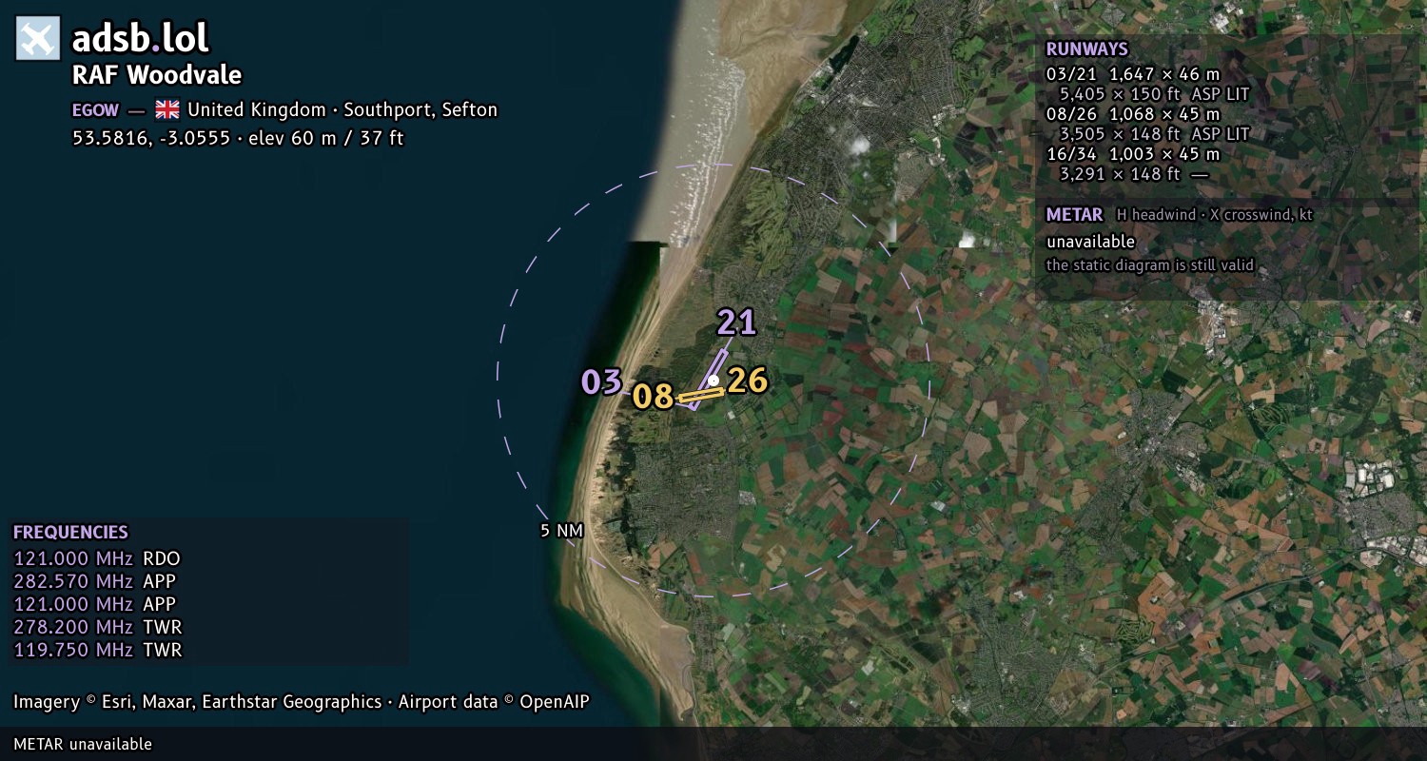
Task: Click the METAR 'unavailable' status text
Action: [x=1090, y=242]
